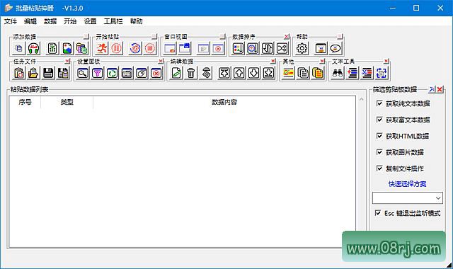Click the trash can delete icon
Screen dimensions: 453x269
click(x=190, y=73)
